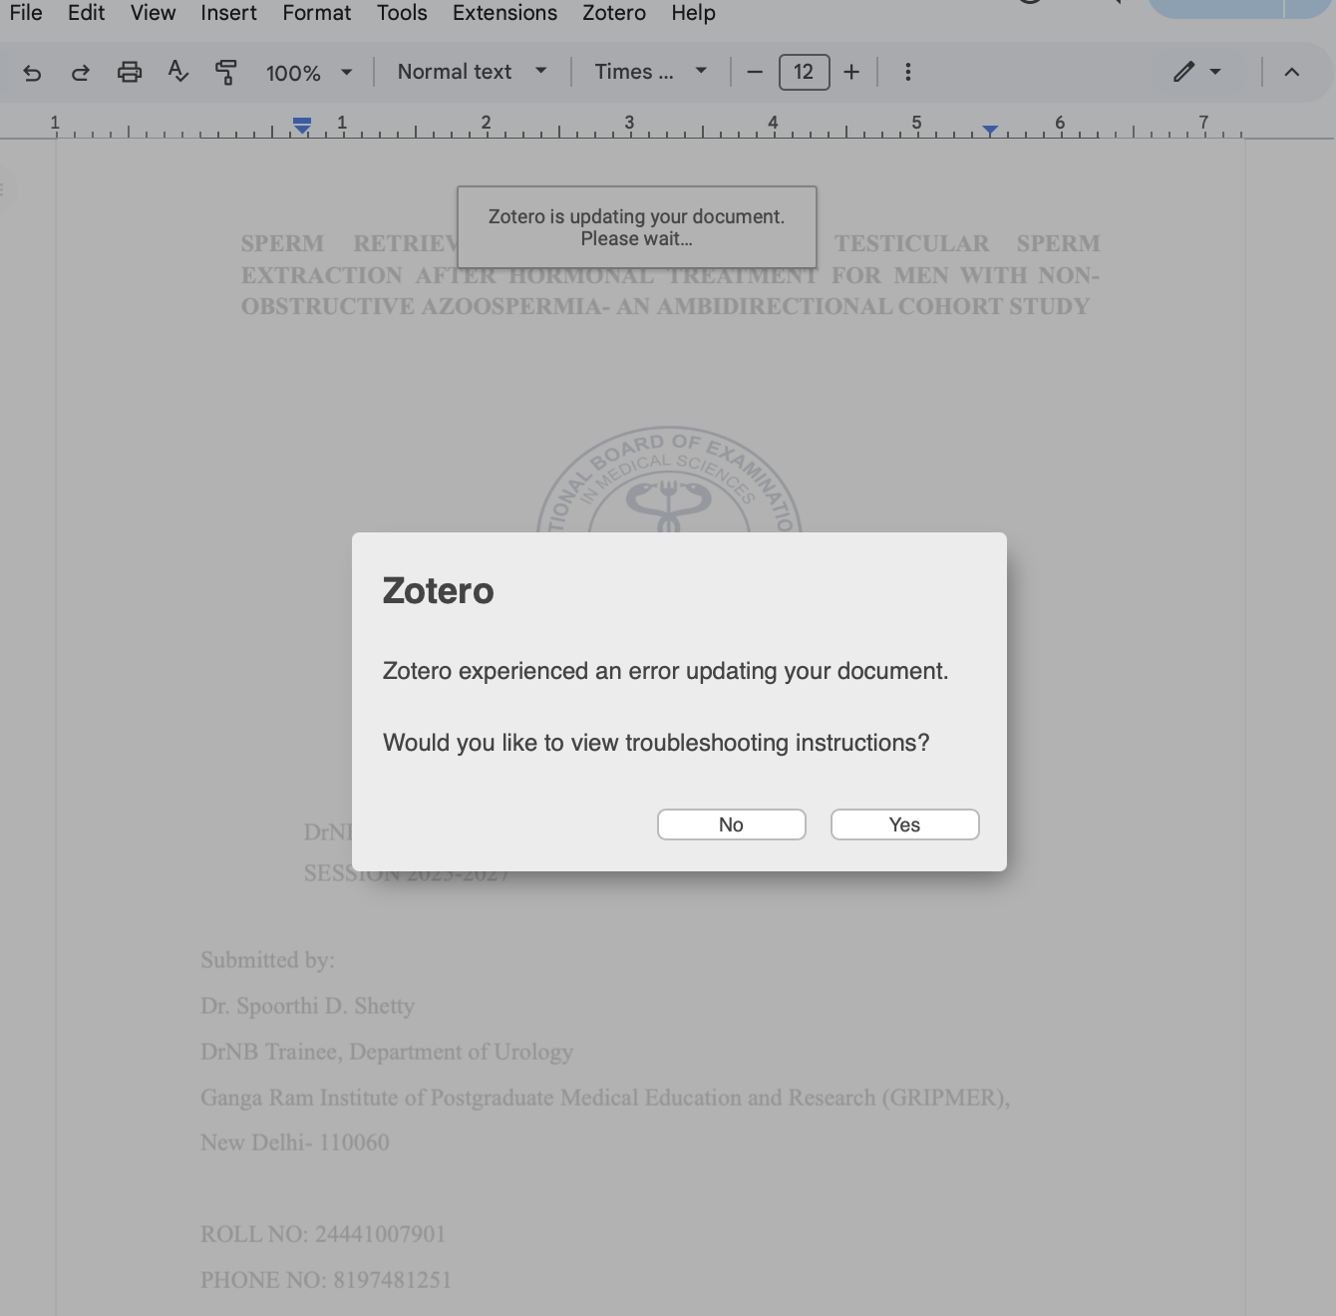
Task: Click 'Submitted by:' text
Action: [x=267, y=960]
